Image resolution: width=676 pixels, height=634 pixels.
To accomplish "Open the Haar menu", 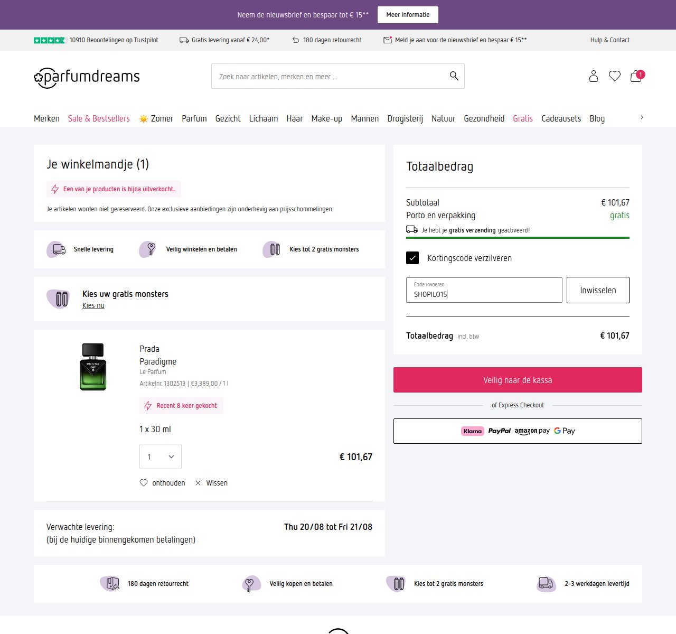I will tap(295, 118).
